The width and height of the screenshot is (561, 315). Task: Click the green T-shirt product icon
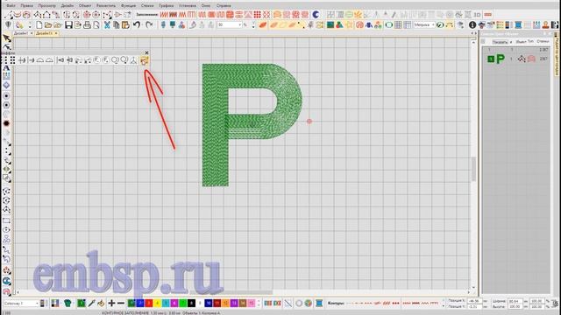click(67, 304)
